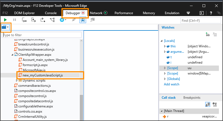Collapse the ClientApiWrapper.aspx tree node
This screenshot has width=223, height=121.
pos(12,54)
